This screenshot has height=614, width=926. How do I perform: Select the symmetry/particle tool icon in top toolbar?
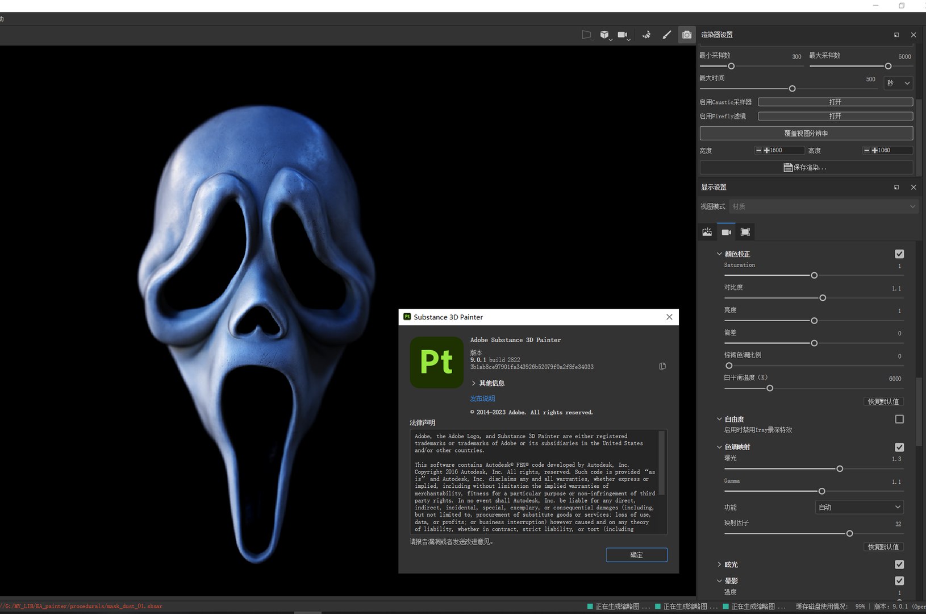646,35
